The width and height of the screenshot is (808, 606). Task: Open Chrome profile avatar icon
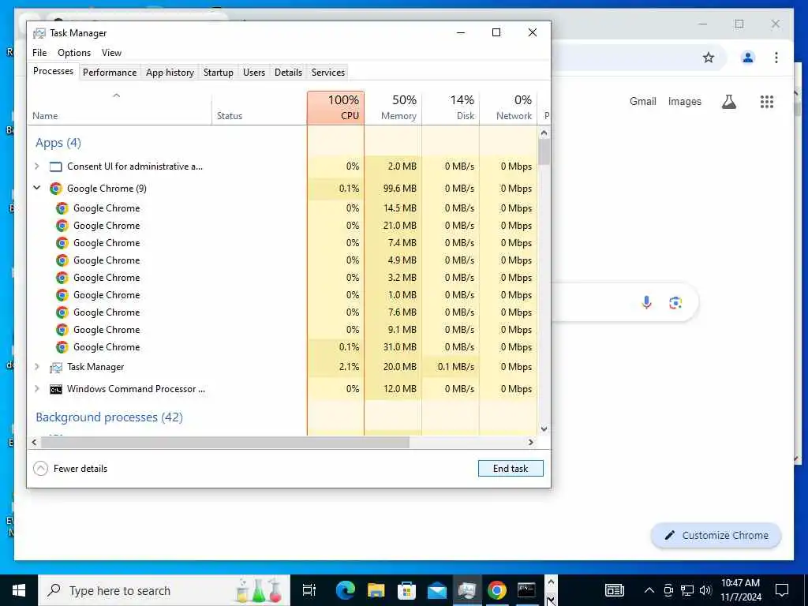748,57
